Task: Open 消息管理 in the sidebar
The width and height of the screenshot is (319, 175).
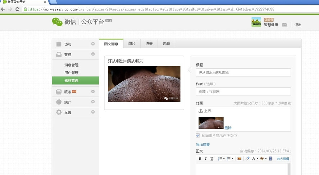Action: [72, 65]
